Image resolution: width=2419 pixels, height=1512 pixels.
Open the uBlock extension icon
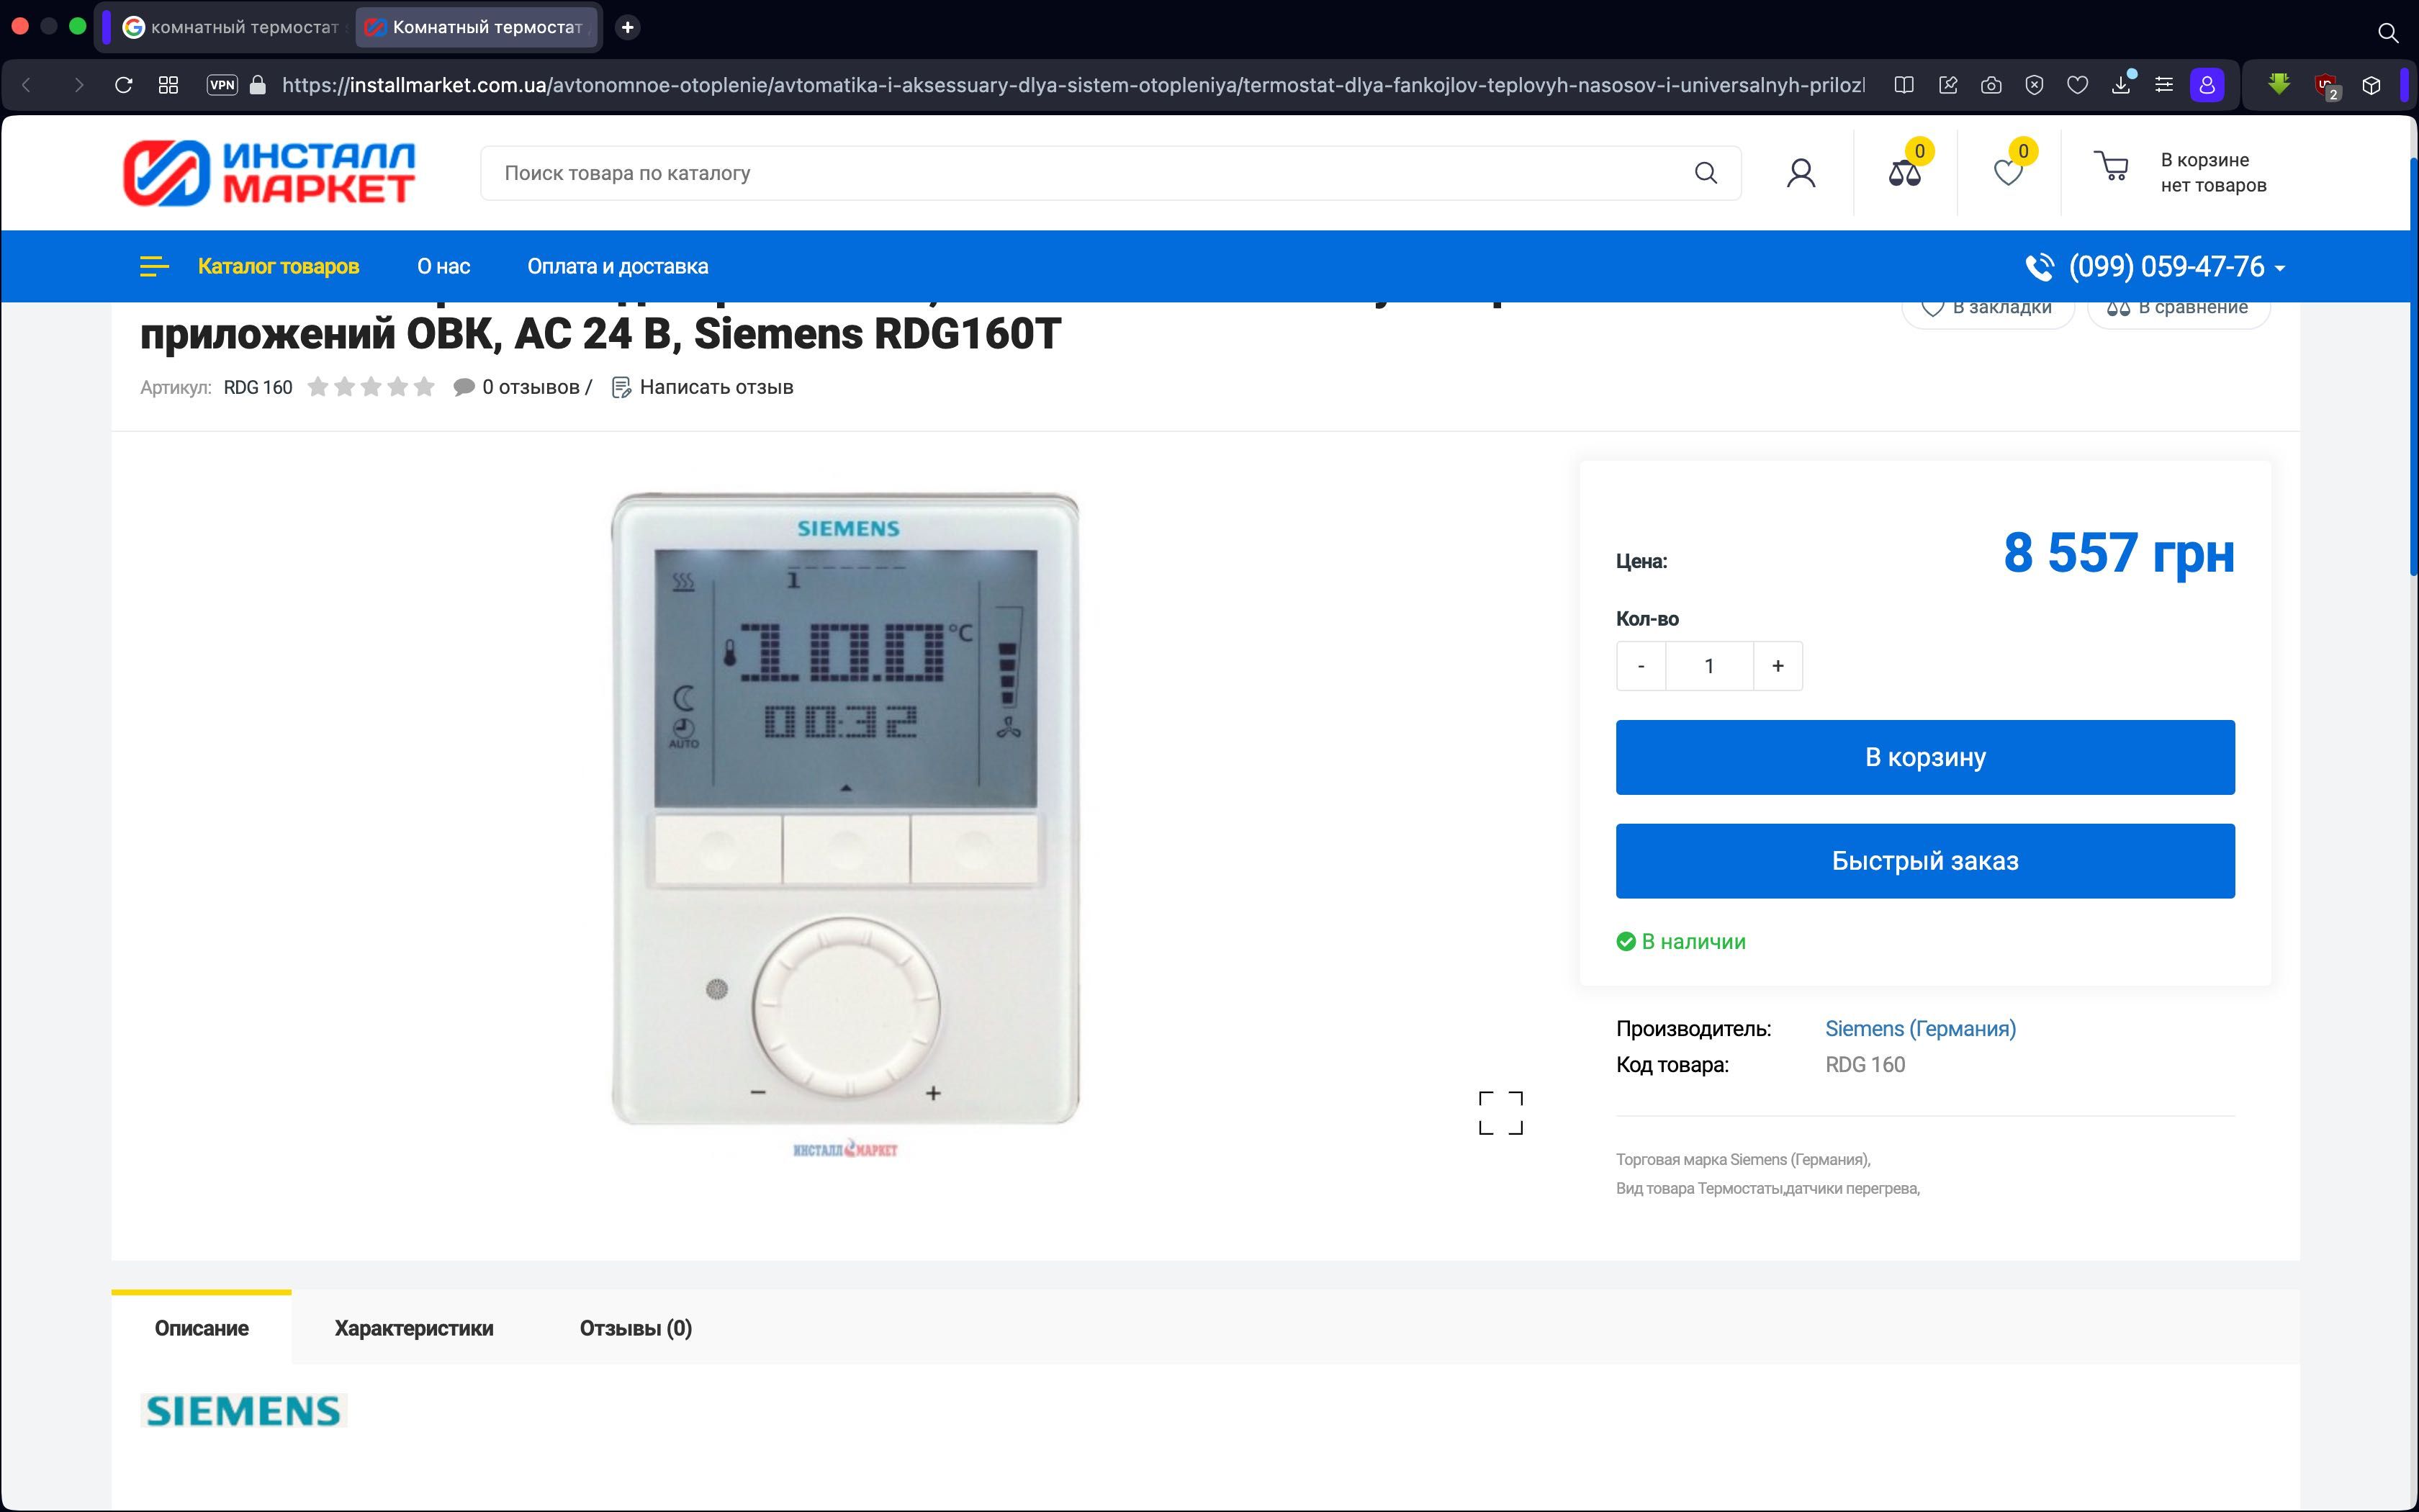coord(2326,86)
